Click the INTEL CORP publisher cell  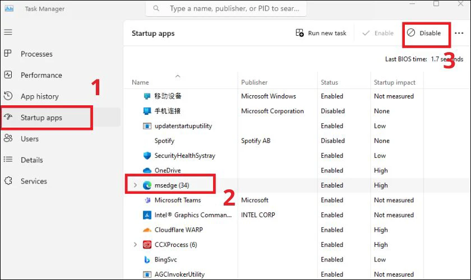(x=258, y=215)
